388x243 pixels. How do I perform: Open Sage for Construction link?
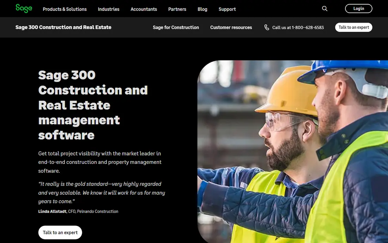176,28
